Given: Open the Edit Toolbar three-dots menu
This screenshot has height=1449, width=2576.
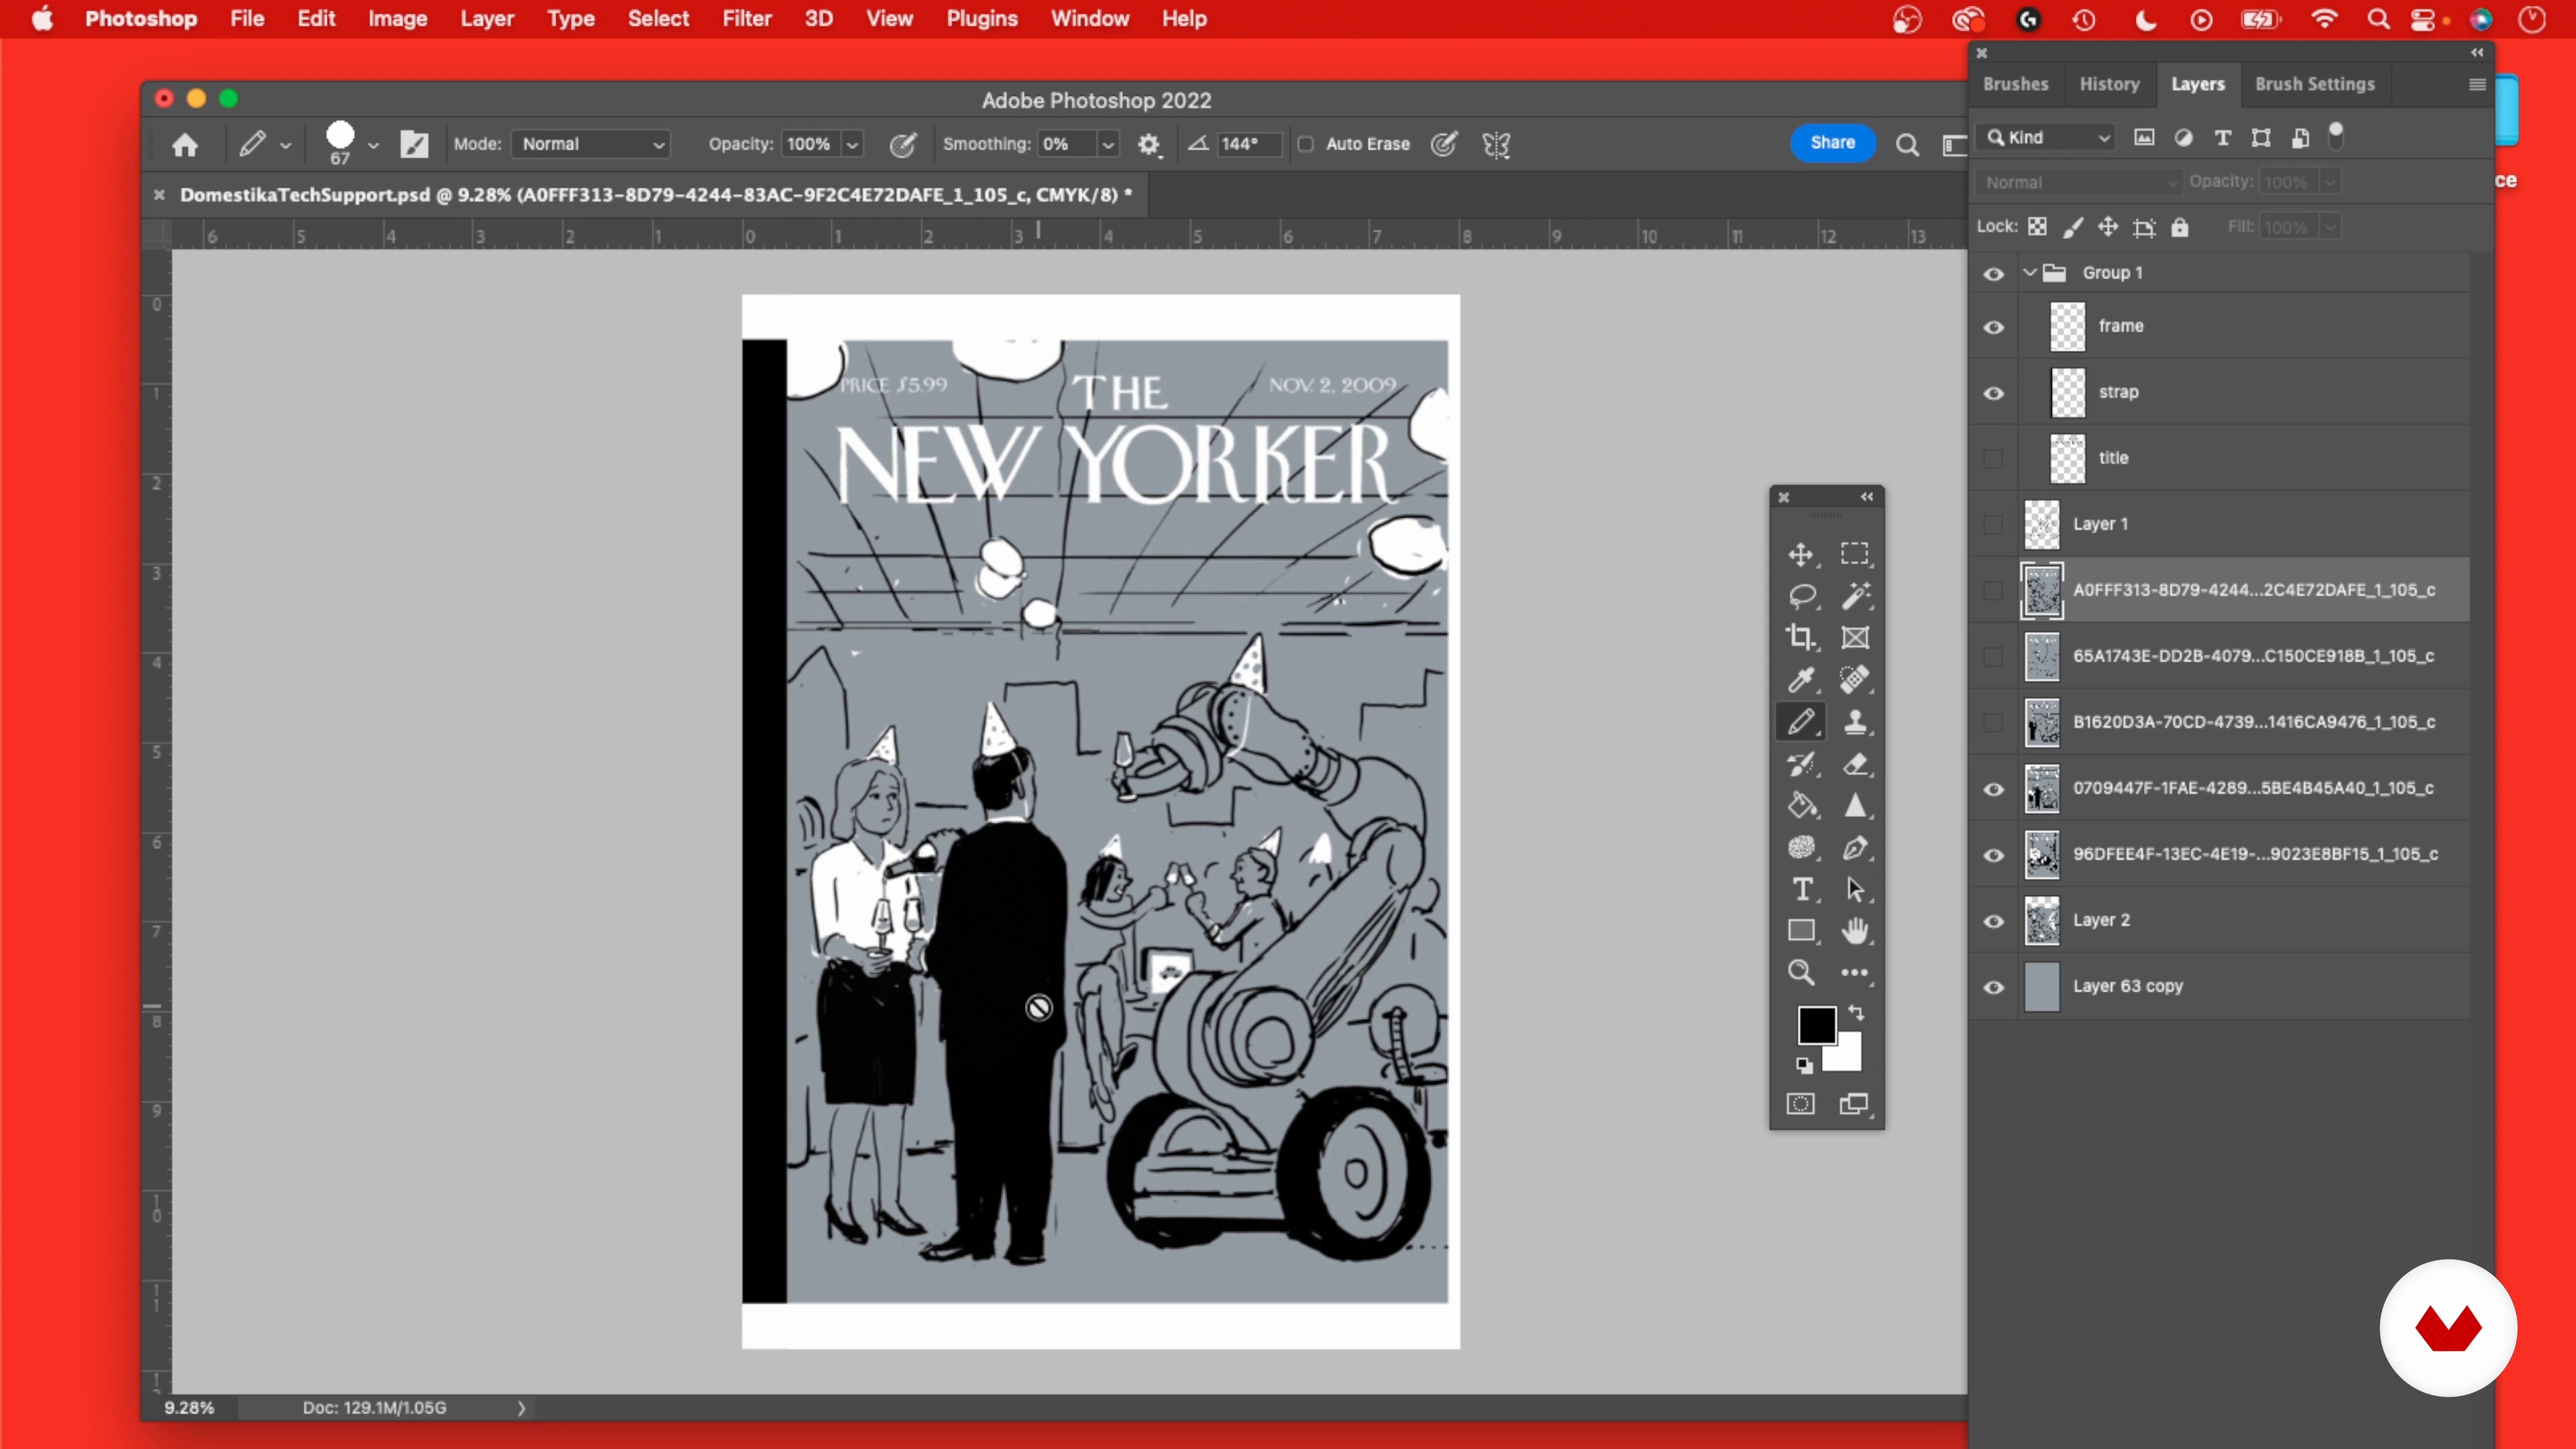Looking at the screenshot, I should point(1855,973).
